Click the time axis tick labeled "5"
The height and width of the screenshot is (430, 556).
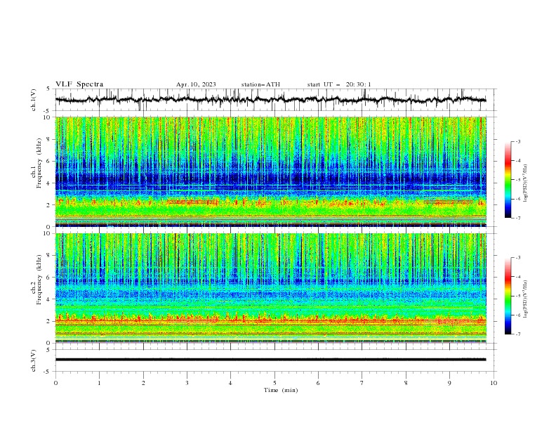point(274,383)
